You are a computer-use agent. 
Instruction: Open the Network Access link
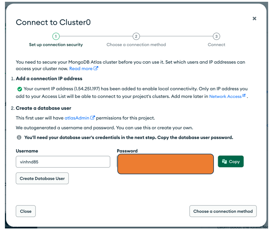pos(225,96)
